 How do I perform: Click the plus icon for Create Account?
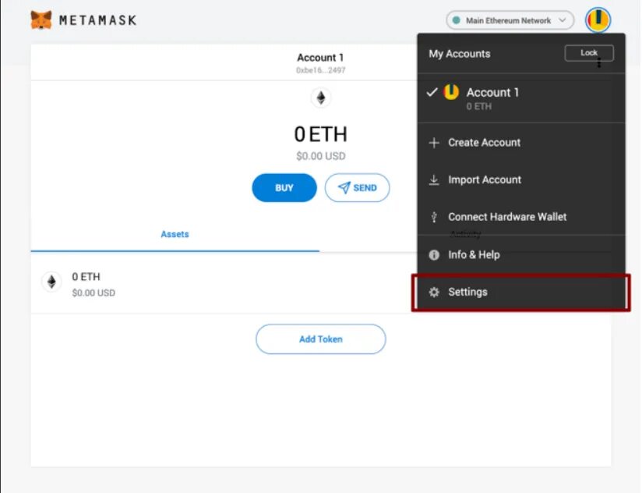[x=434, y=143]
